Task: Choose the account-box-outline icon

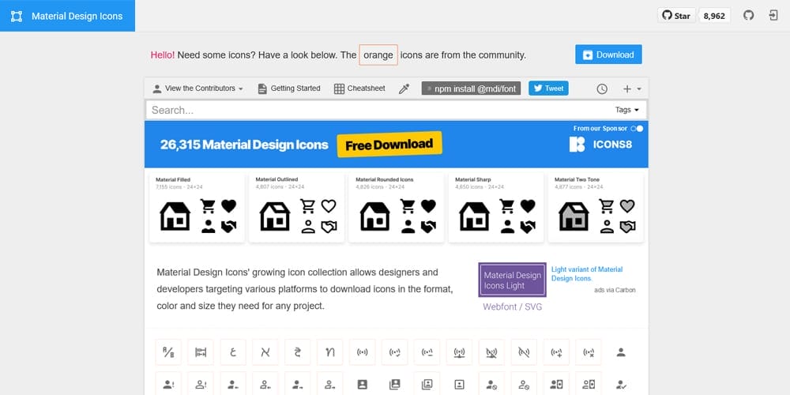Action: [x=459, y=385]
